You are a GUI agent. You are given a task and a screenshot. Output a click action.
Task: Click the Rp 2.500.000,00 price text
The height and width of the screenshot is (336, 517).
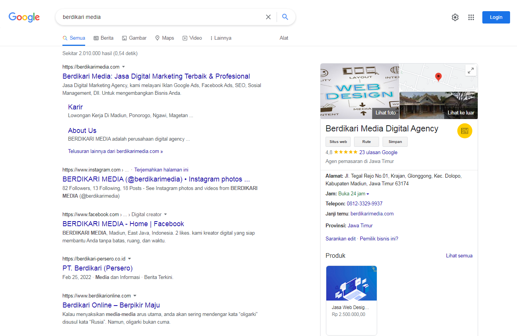tap(348, 314)
